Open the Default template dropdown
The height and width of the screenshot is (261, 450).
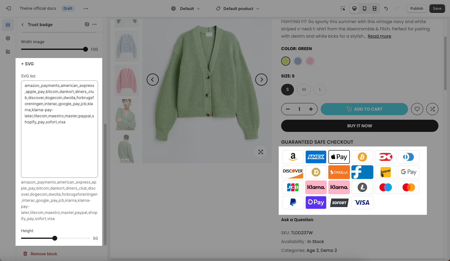186,9
